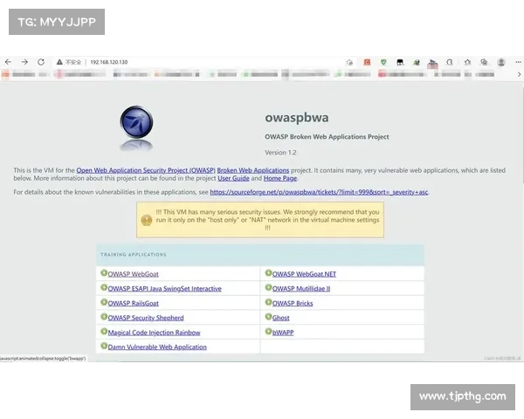Expand the OWASP WebGoat.NET plus icon
This screenshot has height=419, width=524.
(x=268, y=273)
